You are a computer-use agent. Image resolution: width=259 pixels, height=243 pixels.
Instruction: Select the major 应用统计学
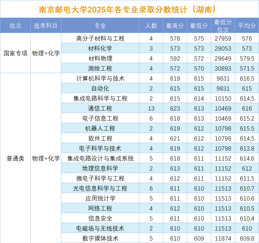click(100, 198)
